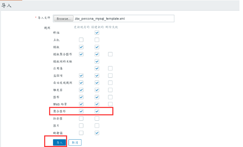Check 删除失败 for 监控项

coord(110,76)
